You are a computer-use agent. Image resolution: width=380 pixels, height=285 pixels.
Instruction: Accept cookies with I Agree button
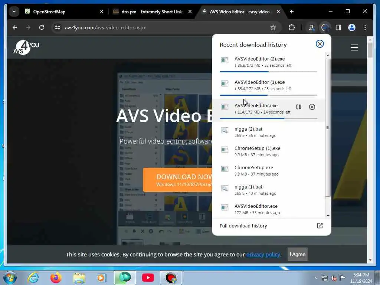click(297, 255)
